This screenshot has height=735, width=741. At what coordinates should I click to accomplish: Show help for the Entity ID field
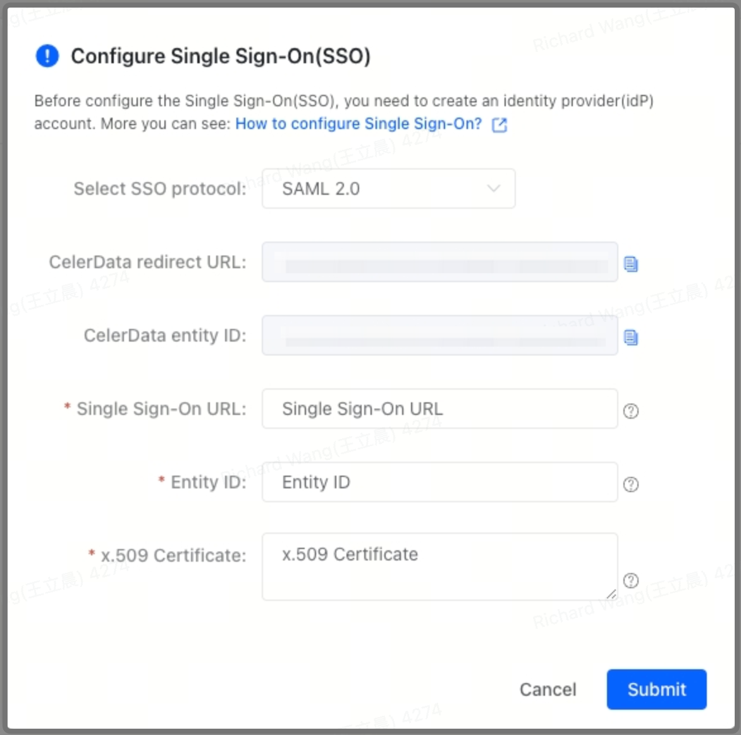630,485
